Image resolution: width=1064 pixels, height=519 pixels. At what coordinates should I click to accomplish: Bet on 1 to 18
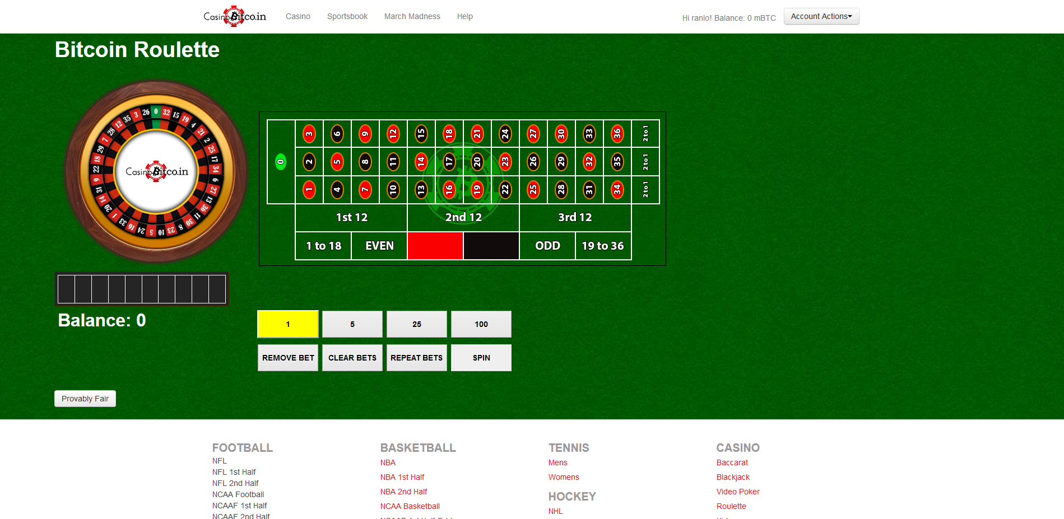pos(323,246)
